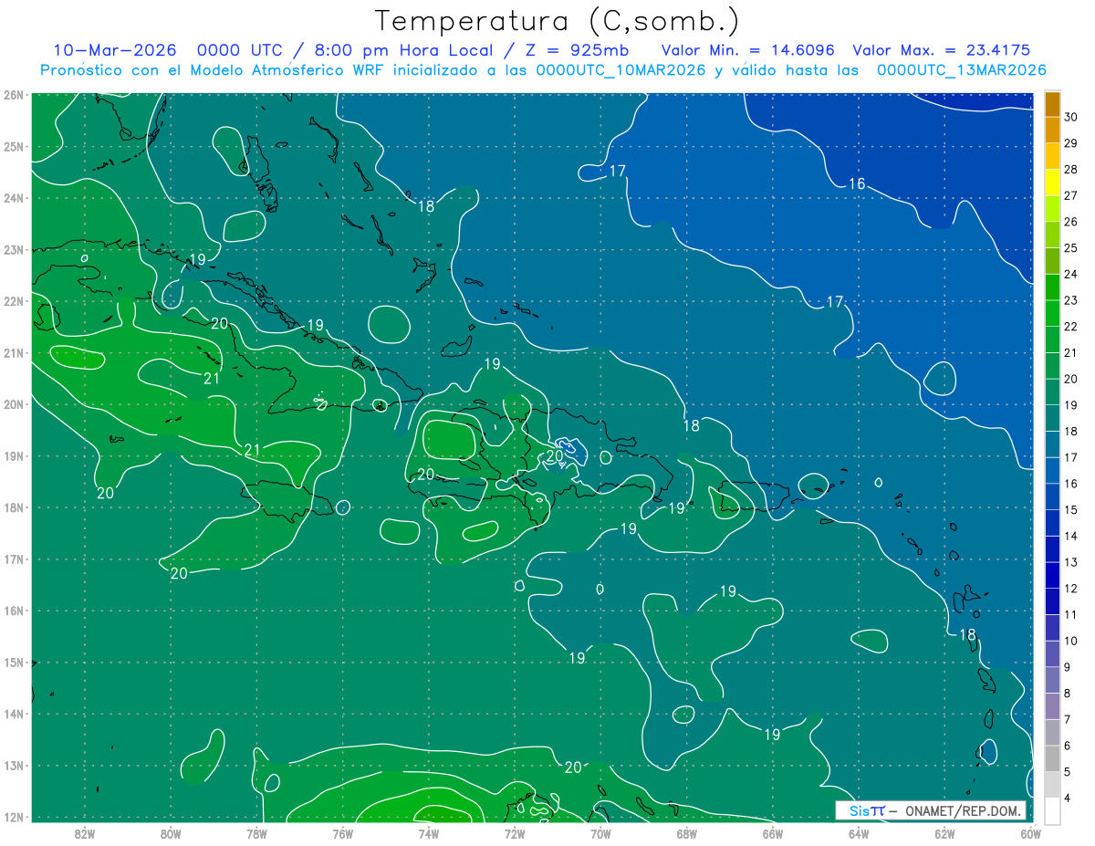1095x846 pixels.
Task: Click the 24N latitude axis label
Action: click(14, 198)
